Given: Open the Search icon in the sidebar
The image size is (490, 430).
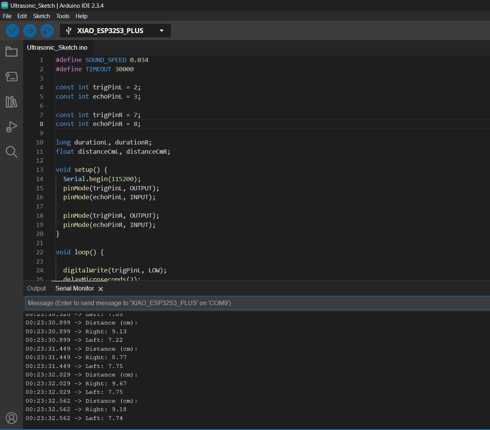Looking at the screenshot, I should tap(11, 151).
